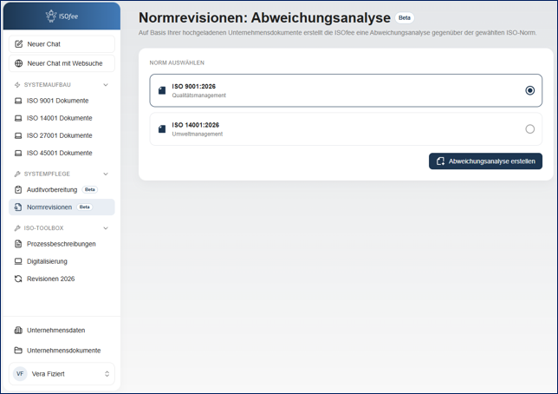Go to Auditvorbereitung page

[x=62, y=190]
